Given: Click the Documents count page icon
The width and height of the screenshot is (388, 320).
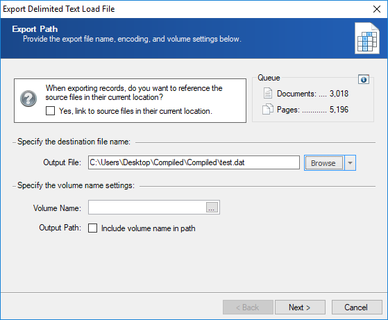Looking at the screenshot, I should 267,93.
